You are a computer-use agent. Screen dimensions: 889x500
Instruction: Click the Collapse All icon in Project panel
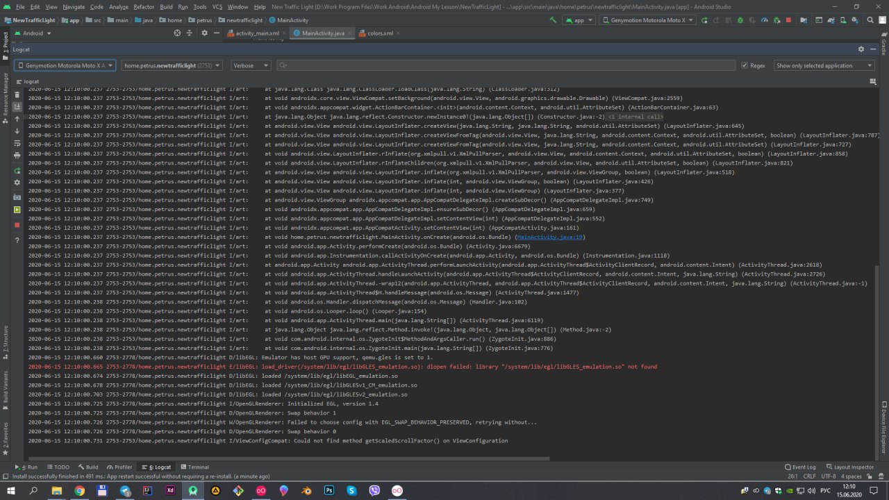coord(190,33)
